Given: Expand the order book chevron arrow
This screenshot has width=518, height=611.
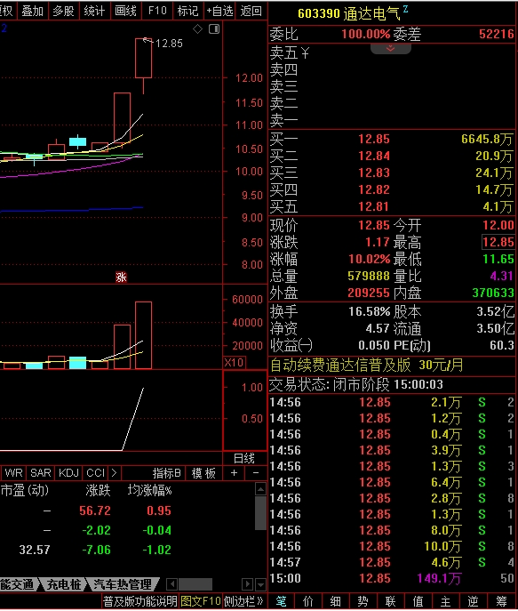Looking at the screenshot, I should click(390, 49).
